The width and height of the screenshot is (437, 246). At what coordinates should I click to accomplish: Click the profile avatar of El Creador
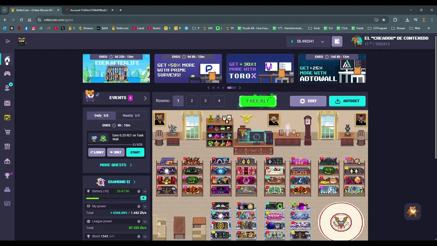(357, 41)
